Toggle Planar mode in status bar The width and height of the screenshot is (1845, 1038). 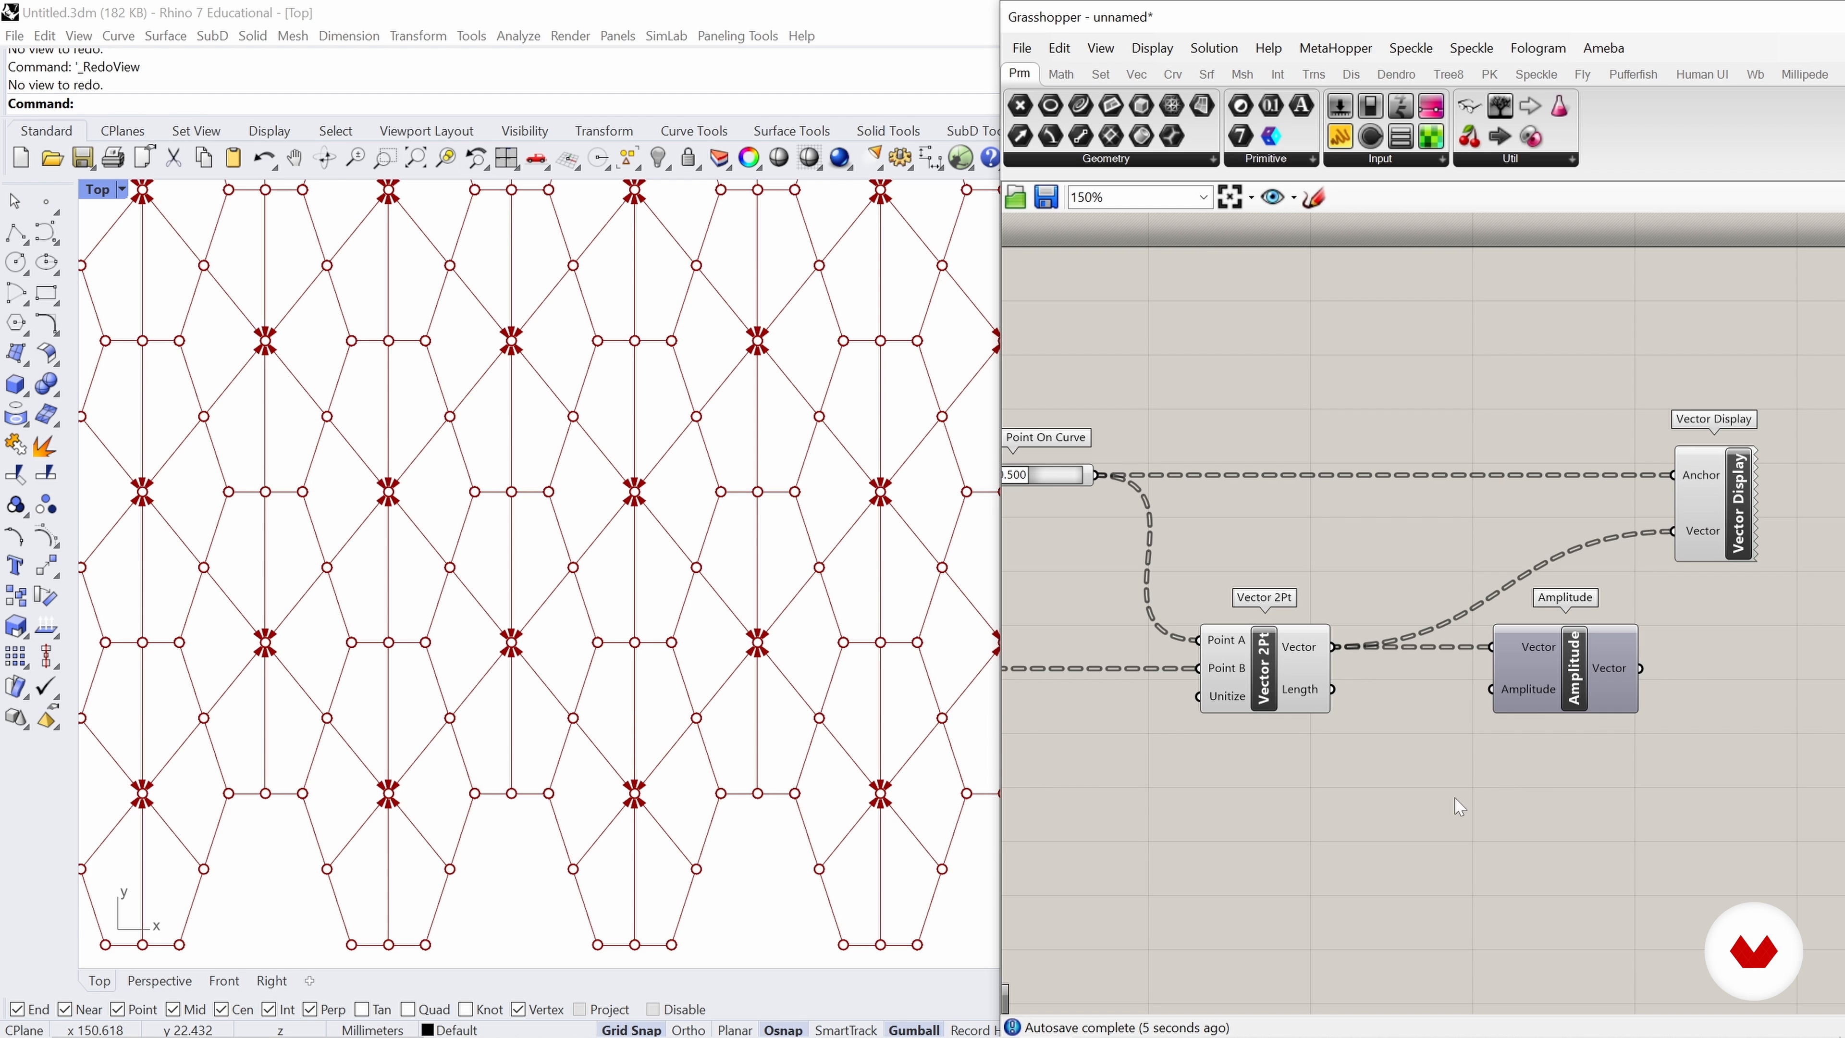(734, 1030)
